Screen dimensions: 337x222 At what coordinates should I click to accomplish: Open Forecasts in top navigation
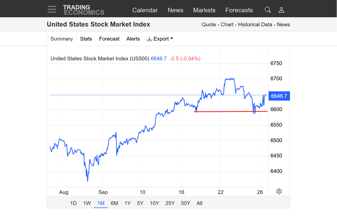tap(239, 10)
